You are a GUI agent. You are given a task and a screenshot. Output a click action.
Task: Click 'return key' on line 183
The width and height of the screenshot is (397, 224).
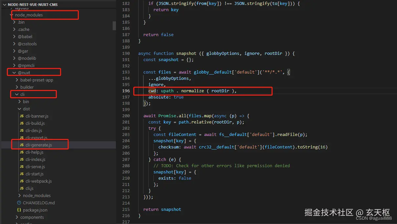coord(166,10)
